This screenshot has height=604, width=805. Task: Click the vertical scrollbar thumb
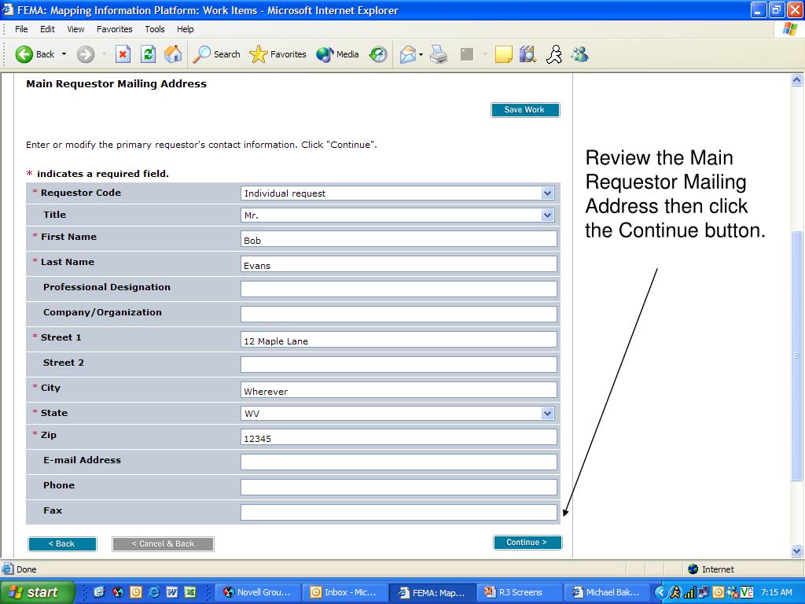[x=797, y=355]
